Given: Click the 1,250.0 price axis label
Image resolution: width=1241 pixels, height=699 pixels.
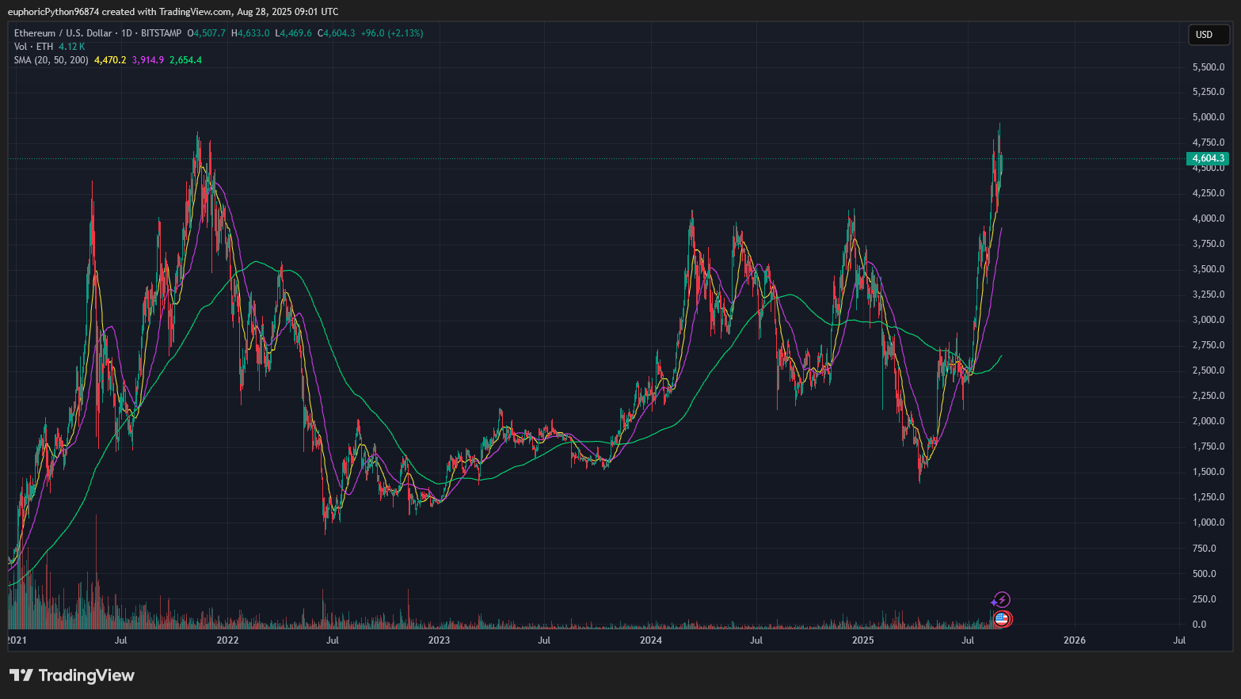Looking at the screenshot, I should pos(1209,497).
